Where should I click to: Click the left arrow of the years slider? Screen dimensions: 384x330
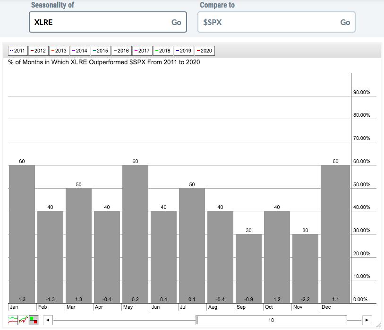(x=48, y=320)
